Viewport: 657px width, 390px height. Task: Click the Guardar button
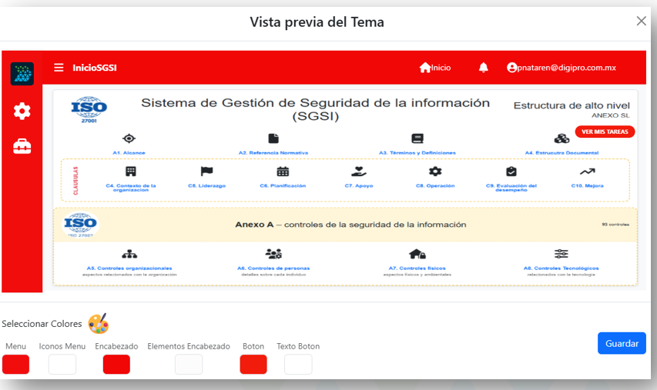pos(622,343)
